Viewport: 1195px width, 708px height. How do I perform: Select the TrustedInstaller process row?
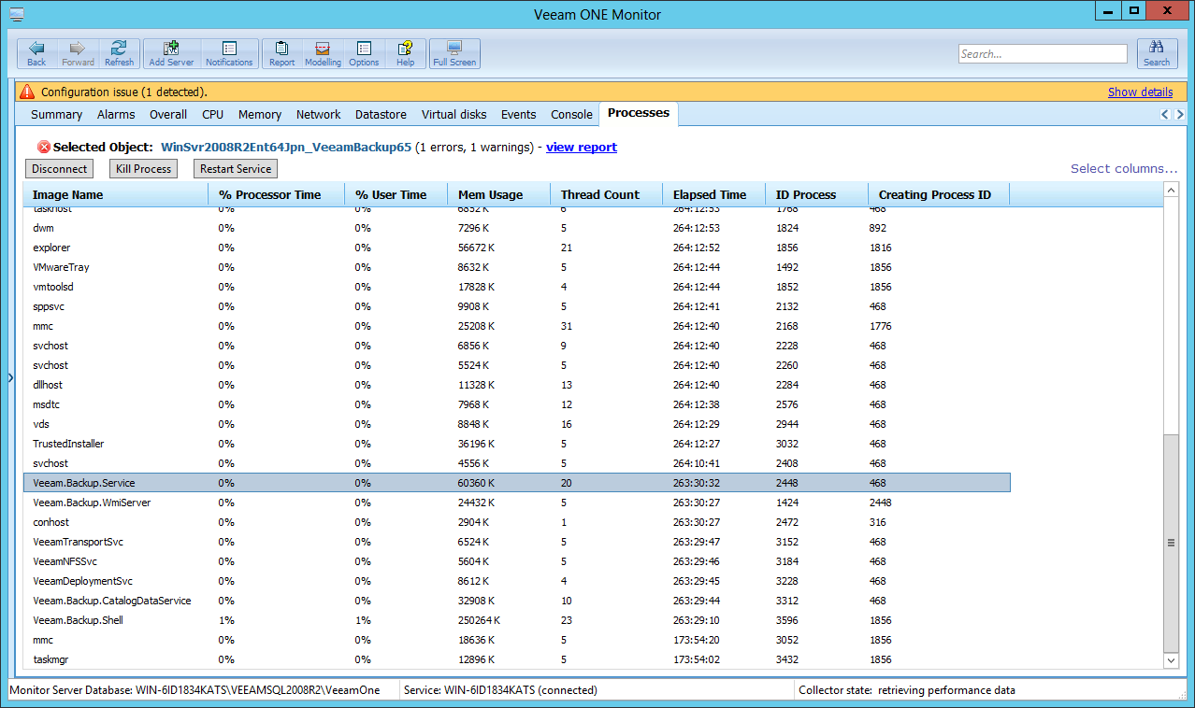point(517,444)
